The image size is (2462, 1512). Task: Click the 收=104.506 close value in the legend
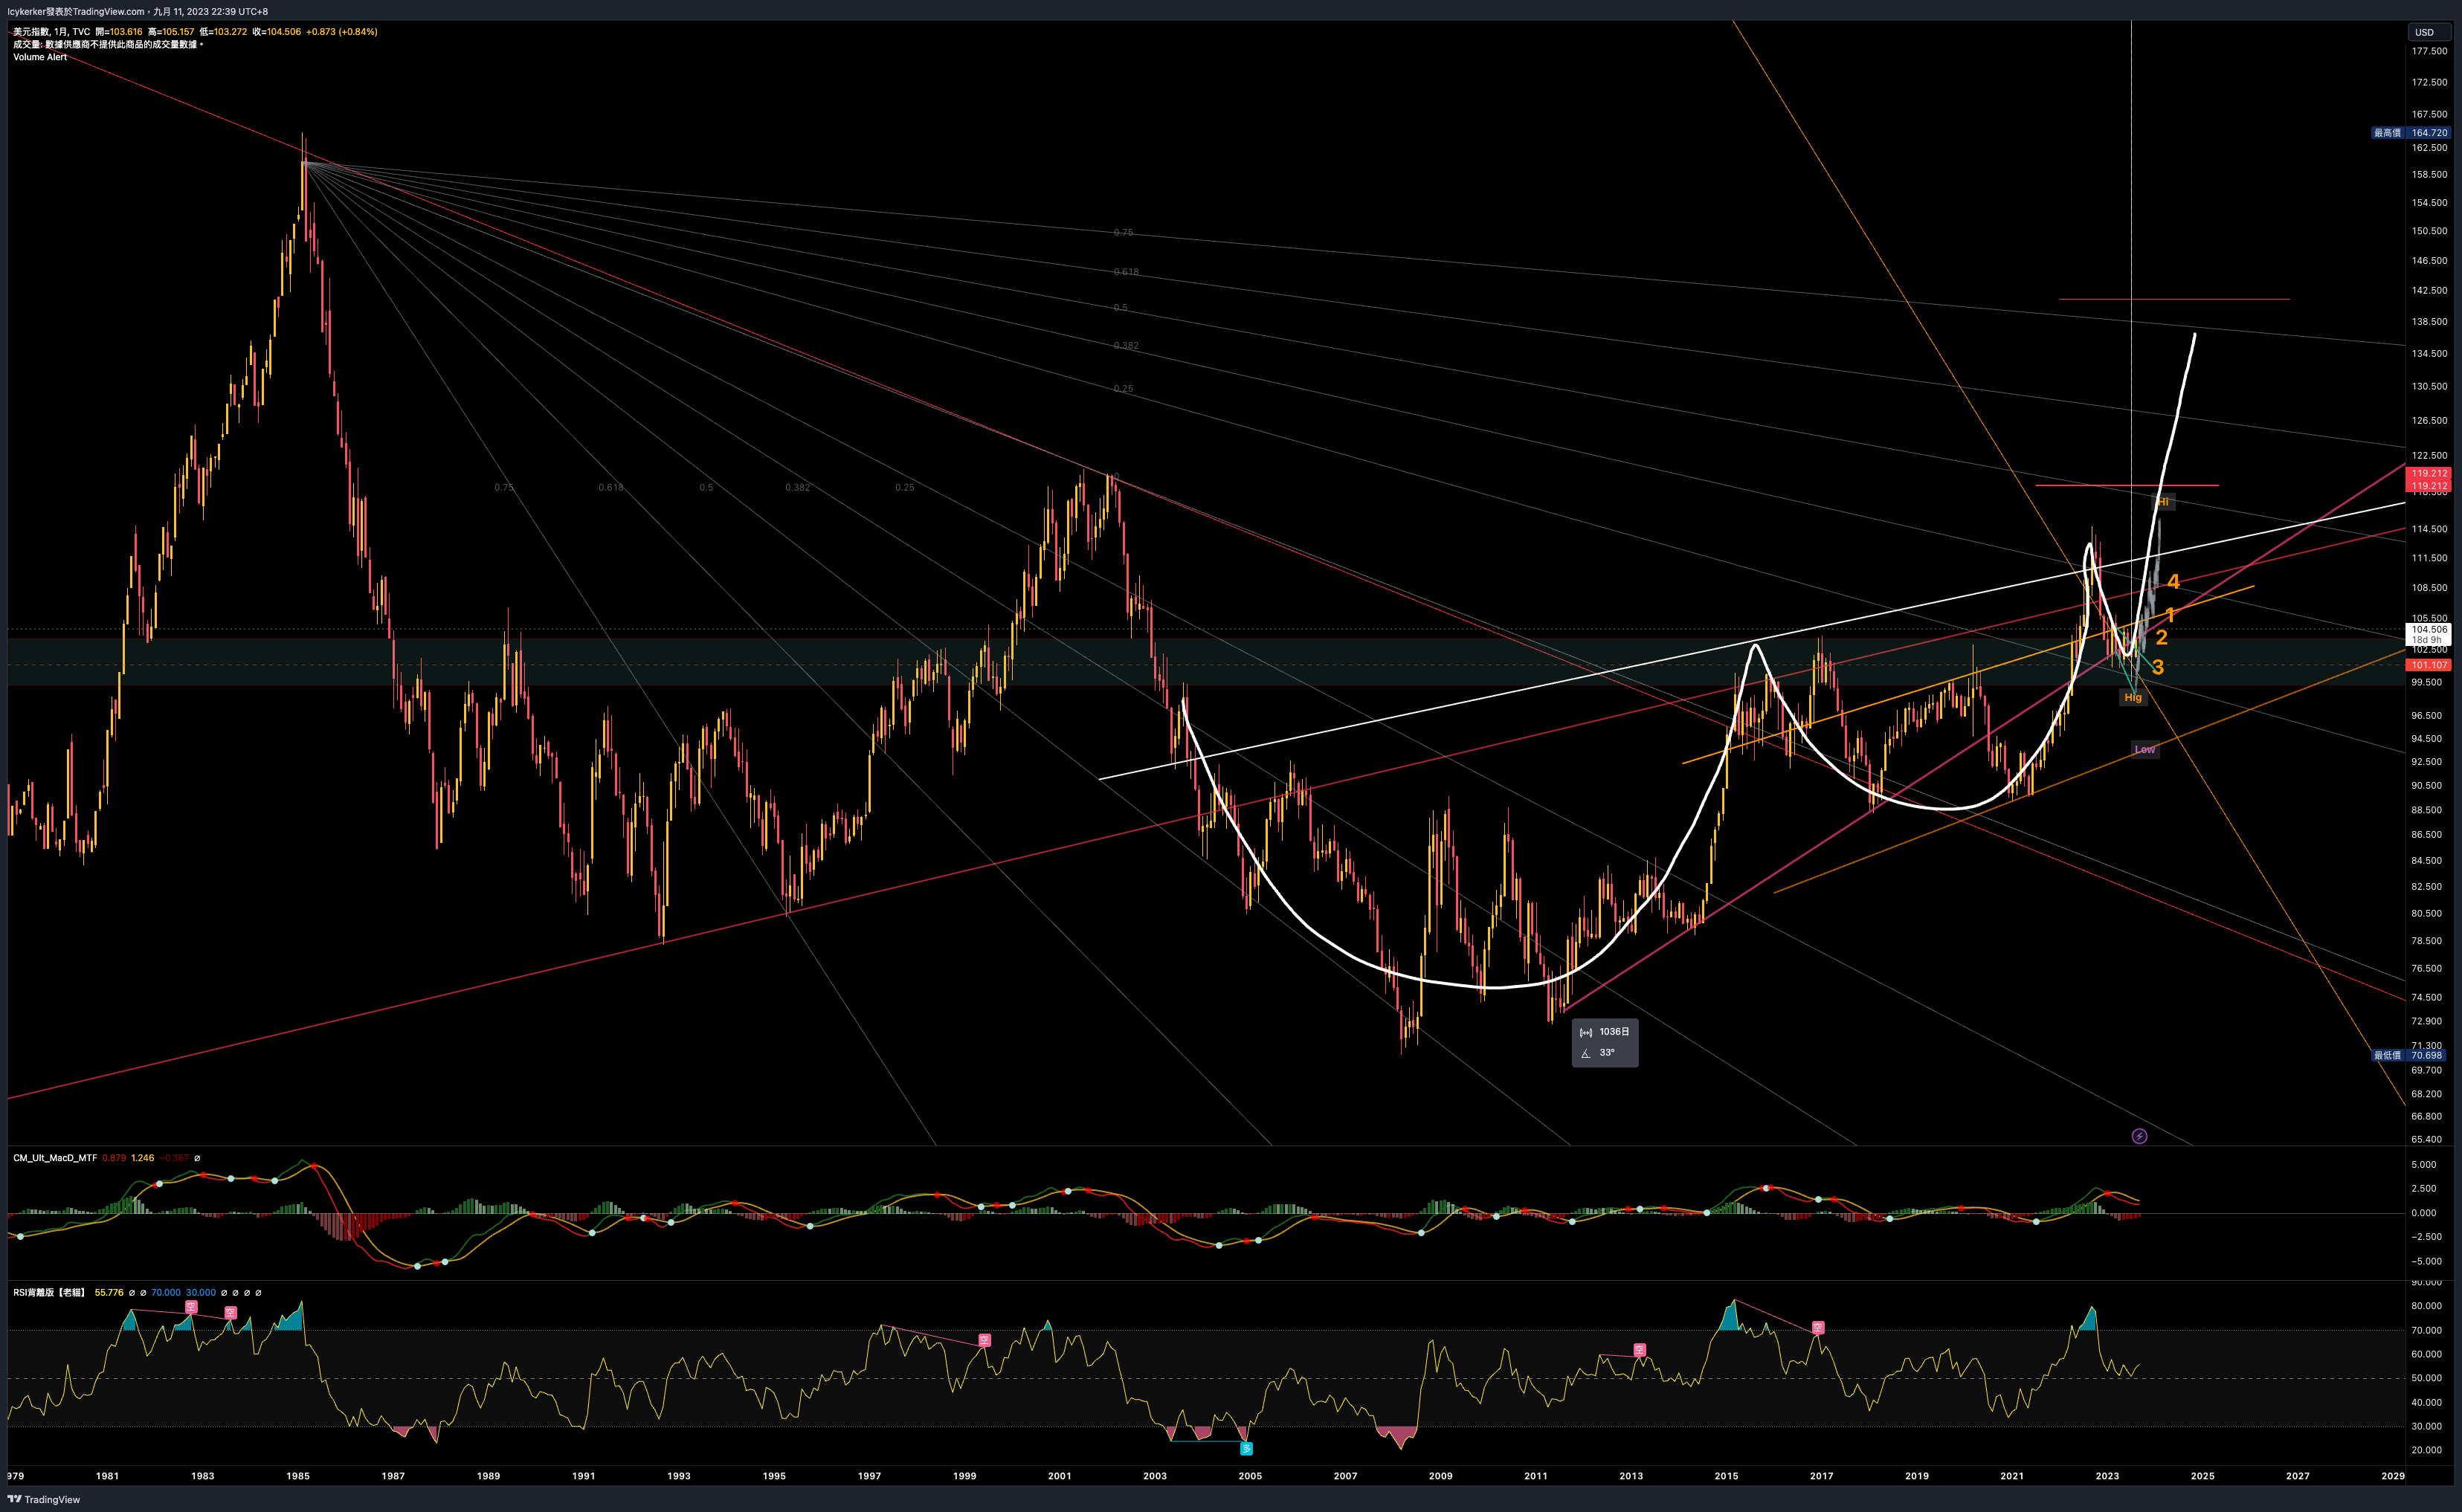276,32
